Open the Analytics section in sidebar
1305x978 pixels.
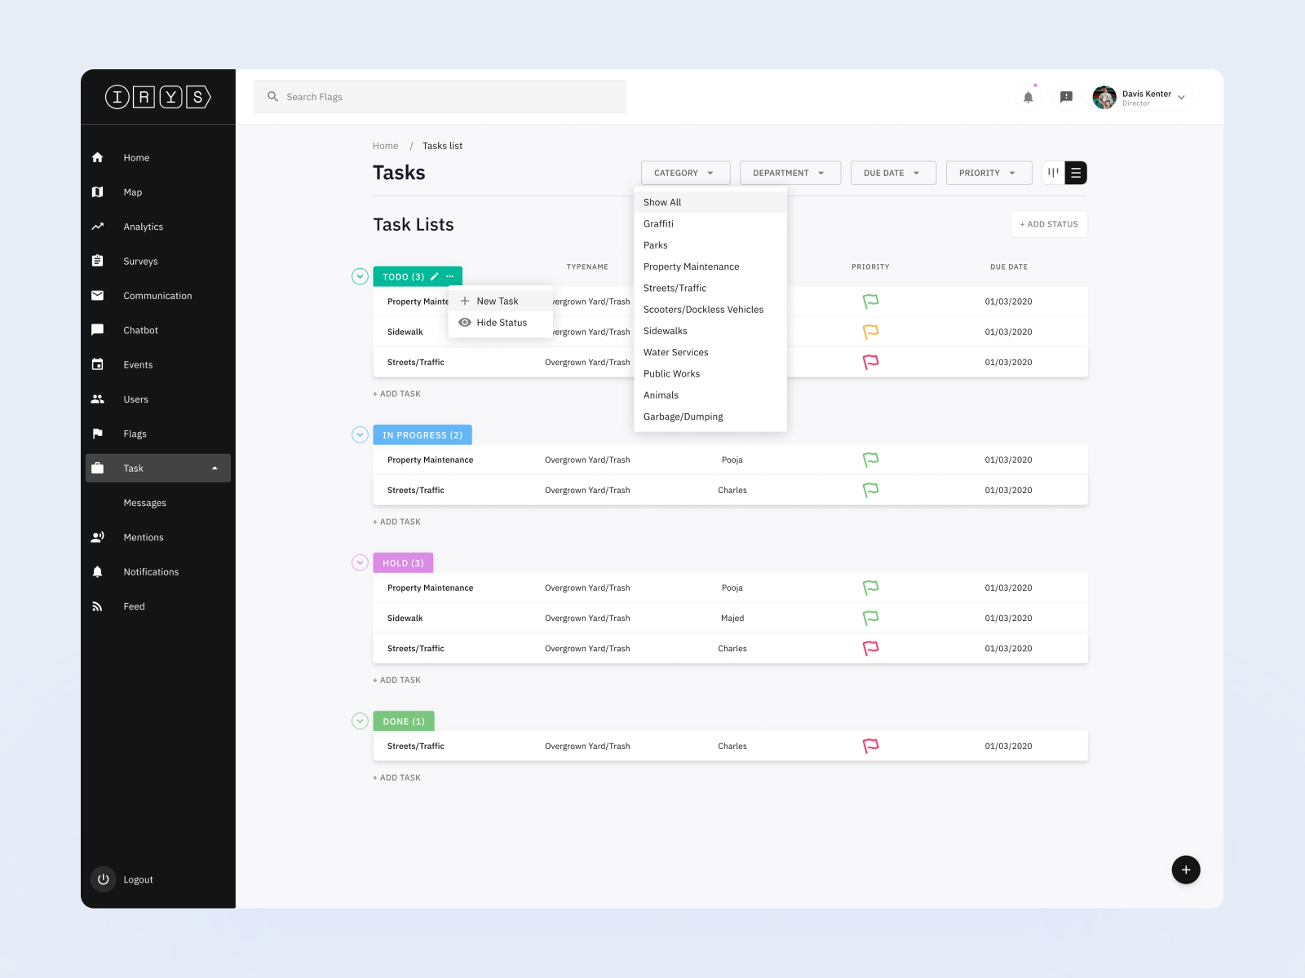point(143,227)
